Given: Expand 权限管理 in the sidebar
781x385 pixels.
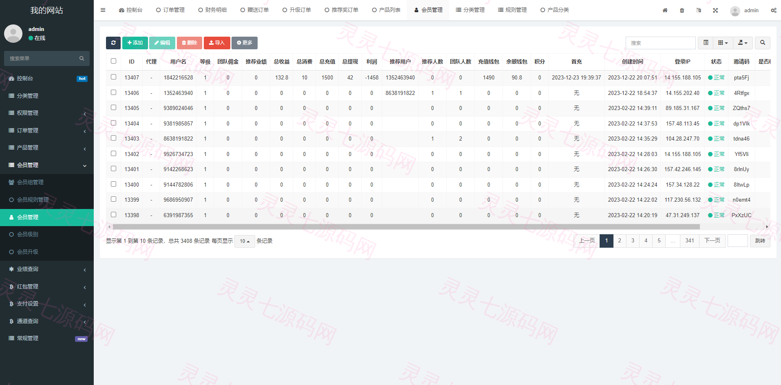Looking at the screenshot, I should [47, 113].
